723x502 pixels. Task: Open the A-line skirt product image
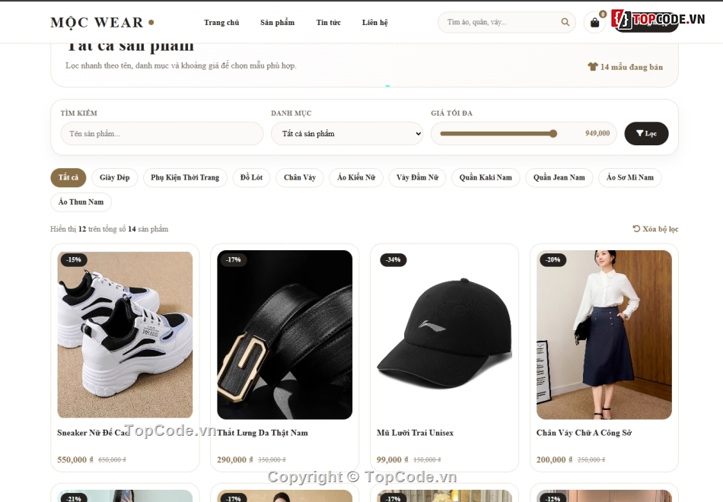[x=604, y=335]
